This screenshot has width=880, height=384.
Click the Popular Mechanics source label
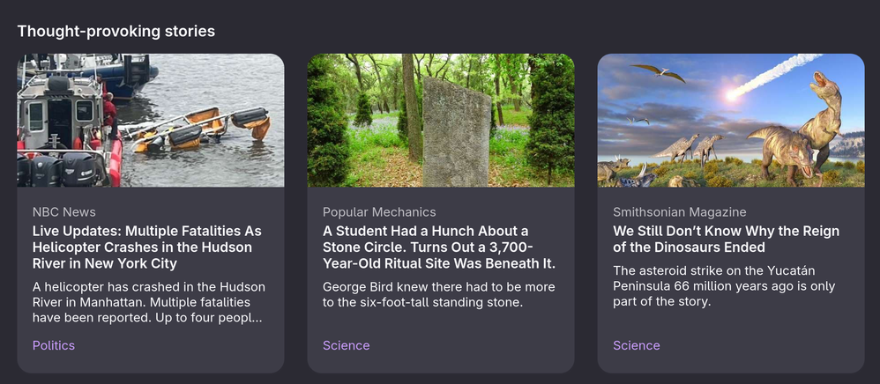tap(379, 212)
